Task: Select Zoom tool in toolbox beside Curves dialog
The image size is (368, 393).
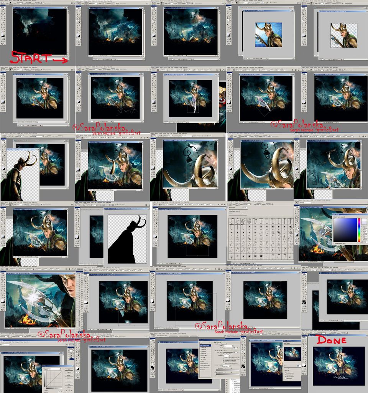Action: pyautogui.click(x=79, y=365)
